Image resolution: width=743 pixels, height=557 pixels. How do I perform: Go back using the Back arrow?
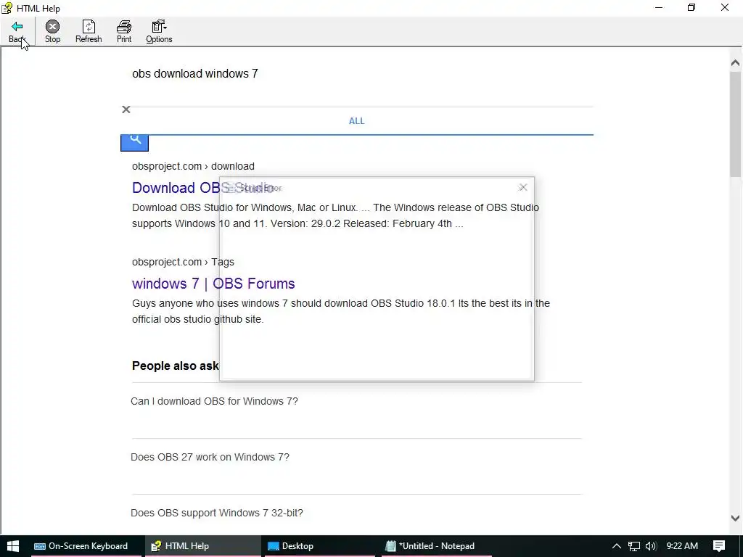click(x=17, y=32)
